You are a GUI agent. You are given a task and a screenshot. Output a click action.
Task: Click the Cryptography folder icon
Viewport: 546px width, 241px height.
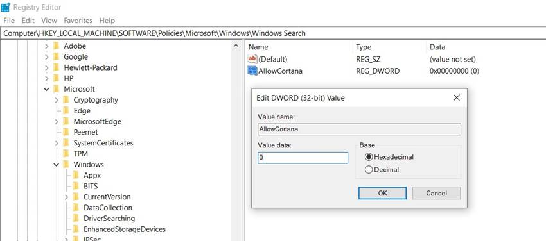(66, 100)
